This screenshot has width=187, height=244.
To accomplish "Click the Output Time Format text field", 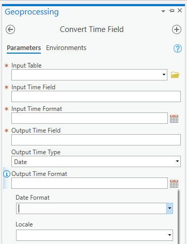I will 89,183.
